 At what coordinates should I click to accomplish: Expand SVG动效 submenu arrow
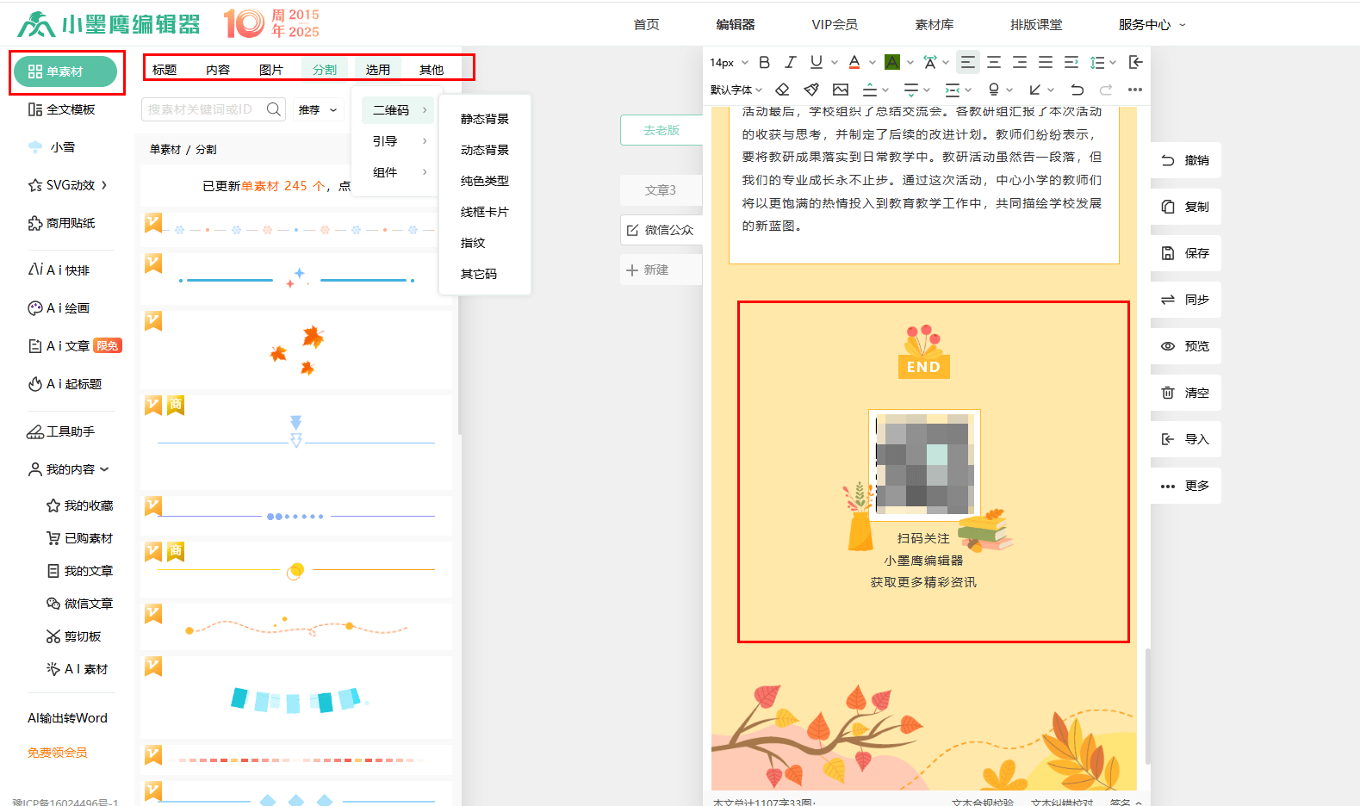pos(104,185)
